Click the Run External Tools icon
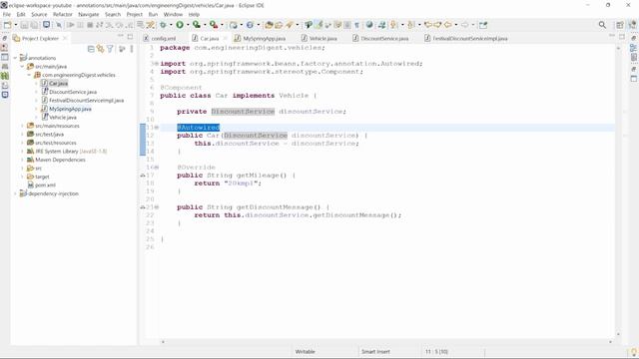Viewport: 639px width, 359px height. click(x=213, y=25)
